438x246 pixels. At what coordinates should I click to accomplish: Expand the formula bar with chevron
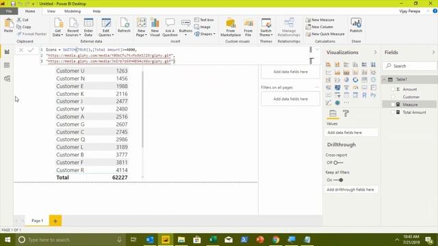[x=318, y=50]
